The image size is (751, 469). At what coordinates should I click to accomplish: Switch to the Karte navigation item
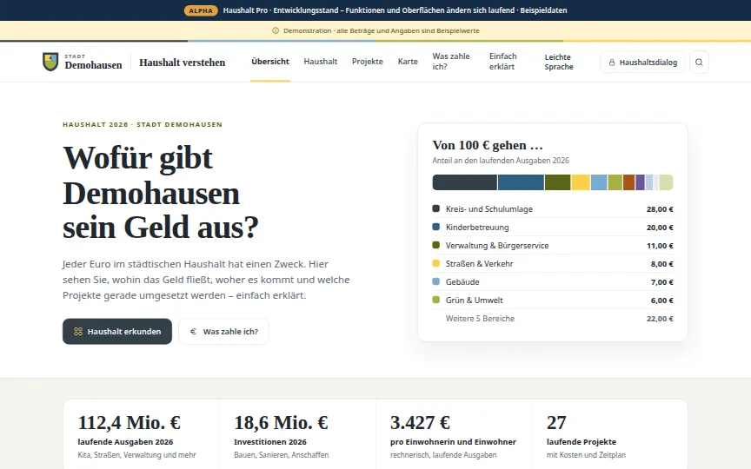click(408, 62)
